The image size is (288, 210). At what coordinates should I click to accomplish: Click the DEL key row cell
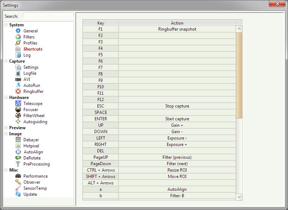[x=101, y=151]
